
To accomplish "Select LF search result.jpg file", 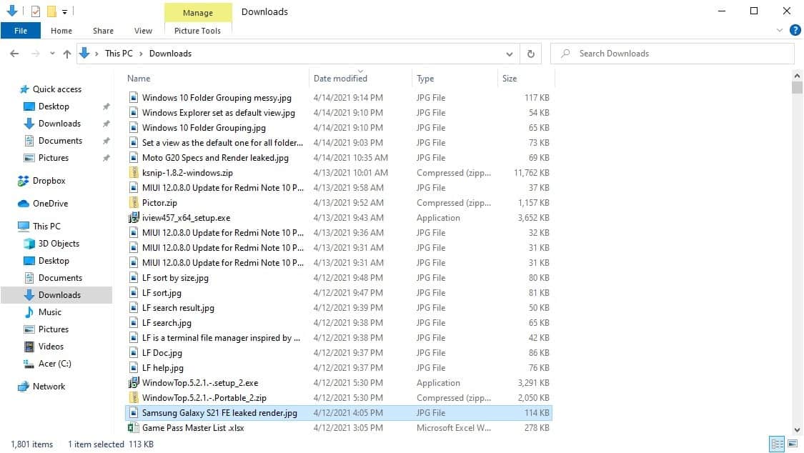I will pyautogui.click(x=178, y=308).
